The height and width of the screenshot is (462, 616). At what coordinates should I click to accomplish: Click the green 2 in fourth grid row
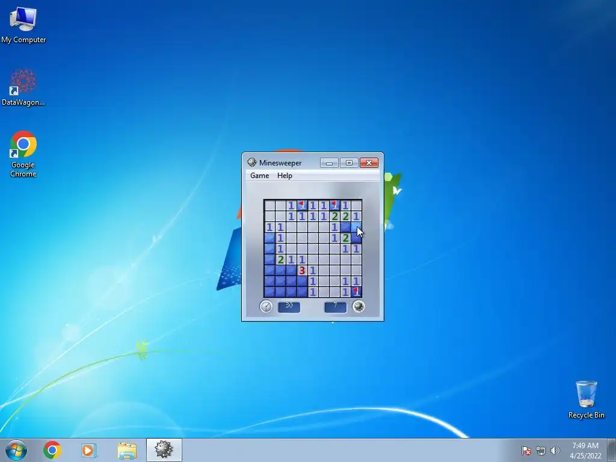345,238
